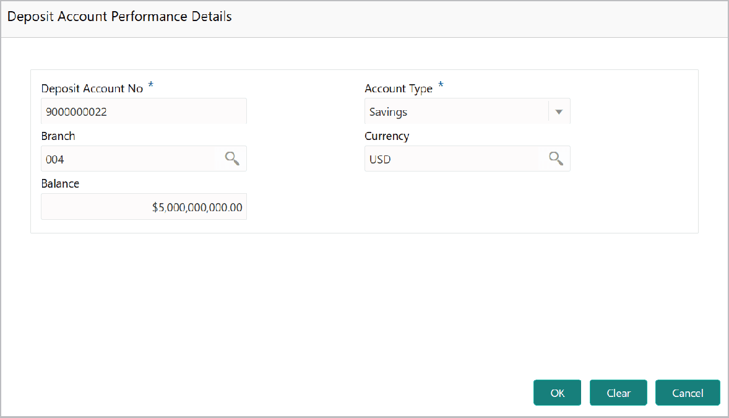Click the Clear button

point(618,393)
